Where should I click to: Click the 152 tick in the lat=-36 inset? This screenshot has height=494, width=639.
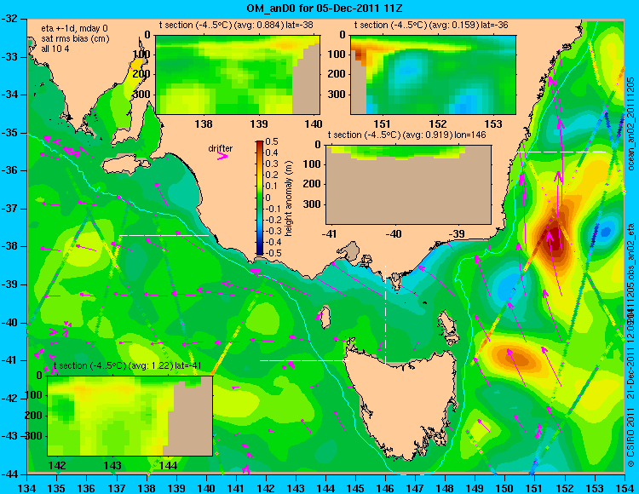[438, 123]
